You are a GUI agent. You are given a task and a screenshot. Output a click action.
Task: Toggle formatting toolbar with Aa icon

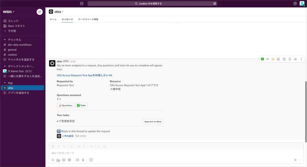[x=58, y=160]
